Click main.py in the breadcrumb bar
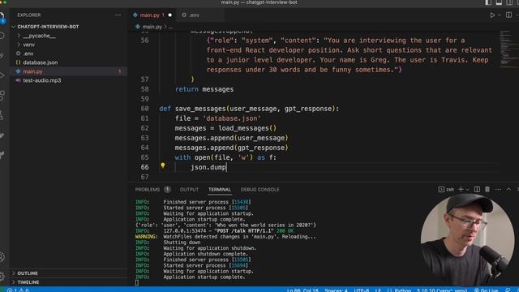 (152, 27)
